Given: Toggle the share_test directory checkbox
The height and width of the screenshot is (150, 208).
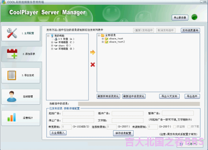Looking at the screenshot, I should click(x=106, y=39).
